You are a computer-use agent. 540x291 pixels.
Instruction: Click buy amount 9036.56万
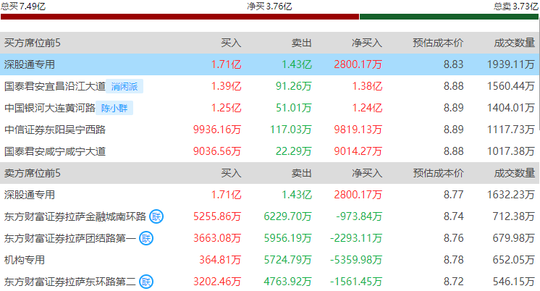pos(217,151)
